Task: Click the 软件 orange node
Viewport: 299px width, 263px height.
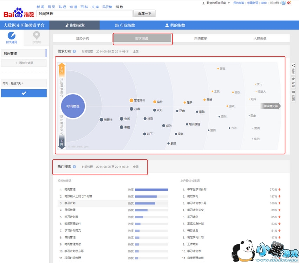Action: [155, 102]
